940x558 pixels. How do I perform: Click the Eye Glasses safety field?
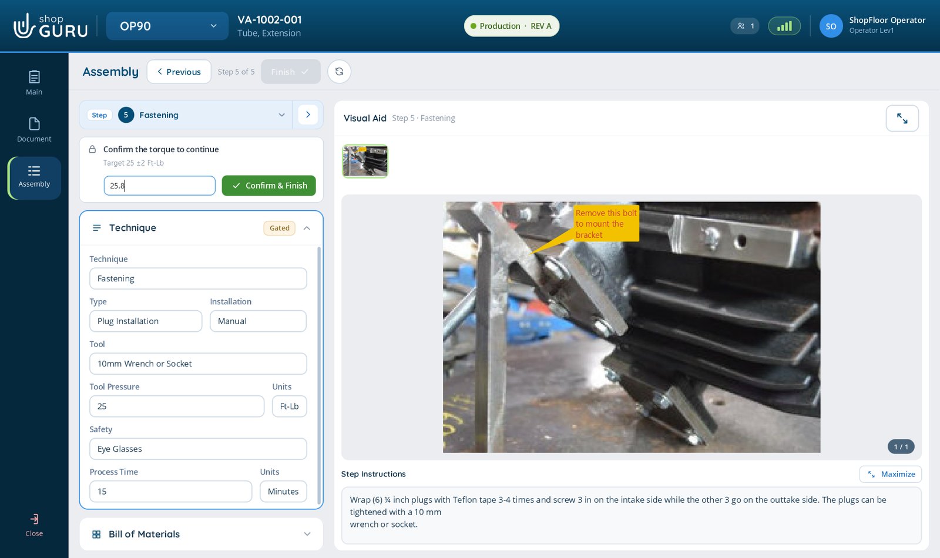tap(198, 449)
